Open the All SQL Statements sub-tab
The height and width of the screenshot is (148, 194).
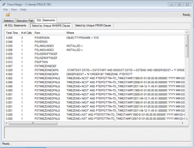pos(15,25)
